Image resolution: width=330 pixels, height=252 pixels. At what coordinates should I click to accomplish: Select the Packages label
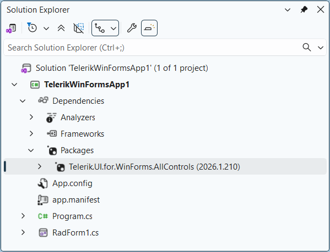pyautogui.click(x=77, y=150)
